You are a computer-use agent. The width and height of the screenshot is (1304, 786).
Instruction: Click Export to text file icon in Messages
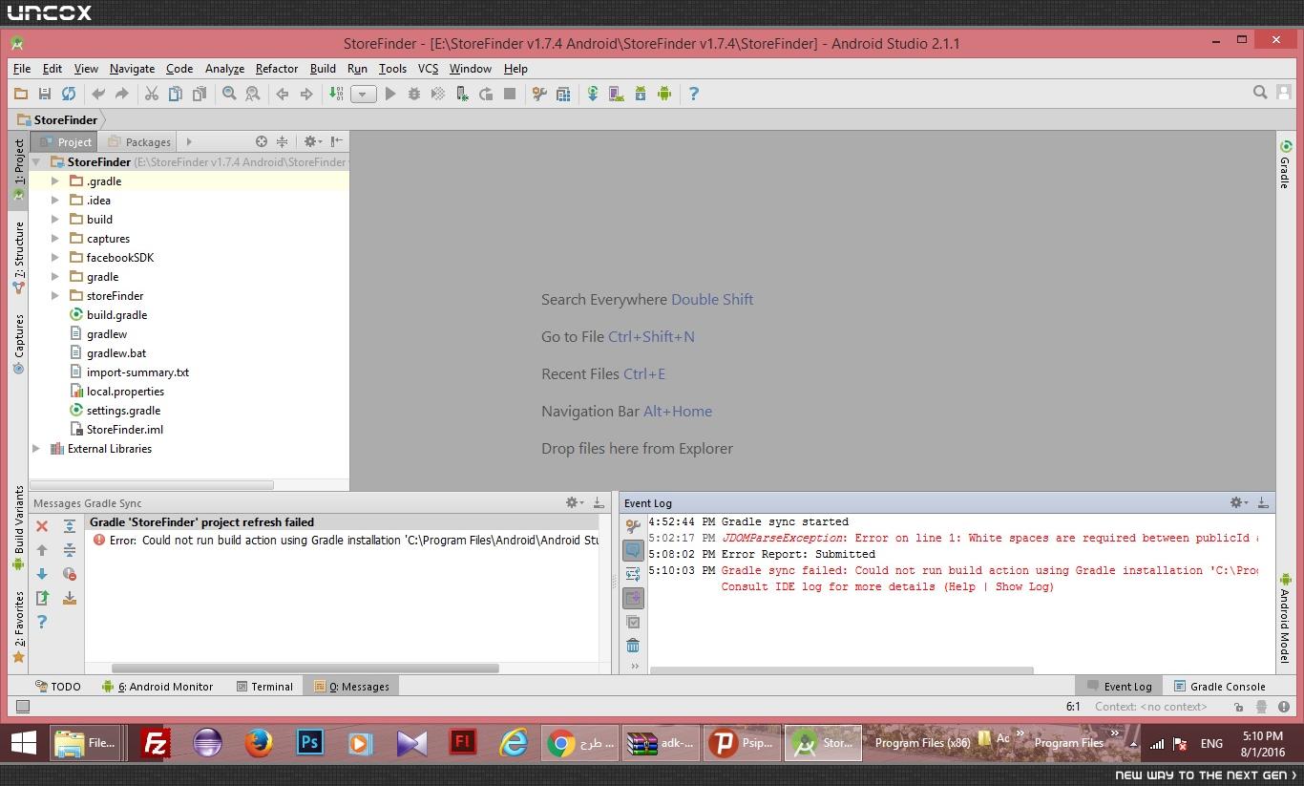click(x=42, y=598)
